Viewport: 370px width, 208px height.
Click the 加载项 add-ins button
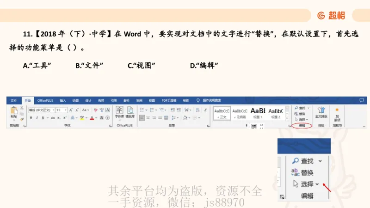(337, 115)
